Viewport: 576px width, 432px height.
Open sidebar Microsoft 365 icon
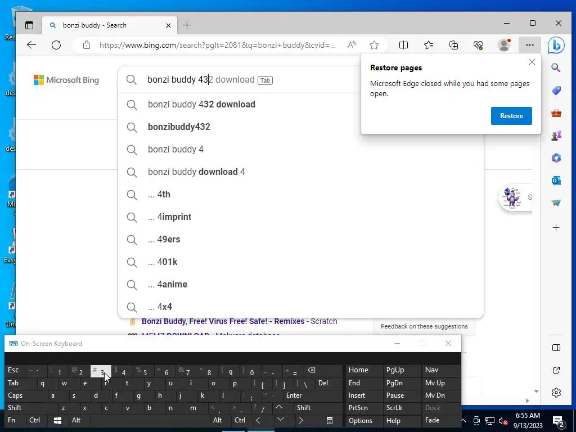(556, 158)
